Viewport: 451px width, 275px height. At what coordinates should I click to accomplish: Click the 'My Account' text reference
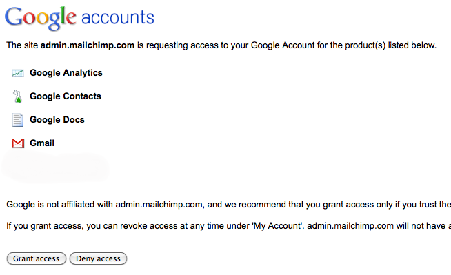(277, 226)
